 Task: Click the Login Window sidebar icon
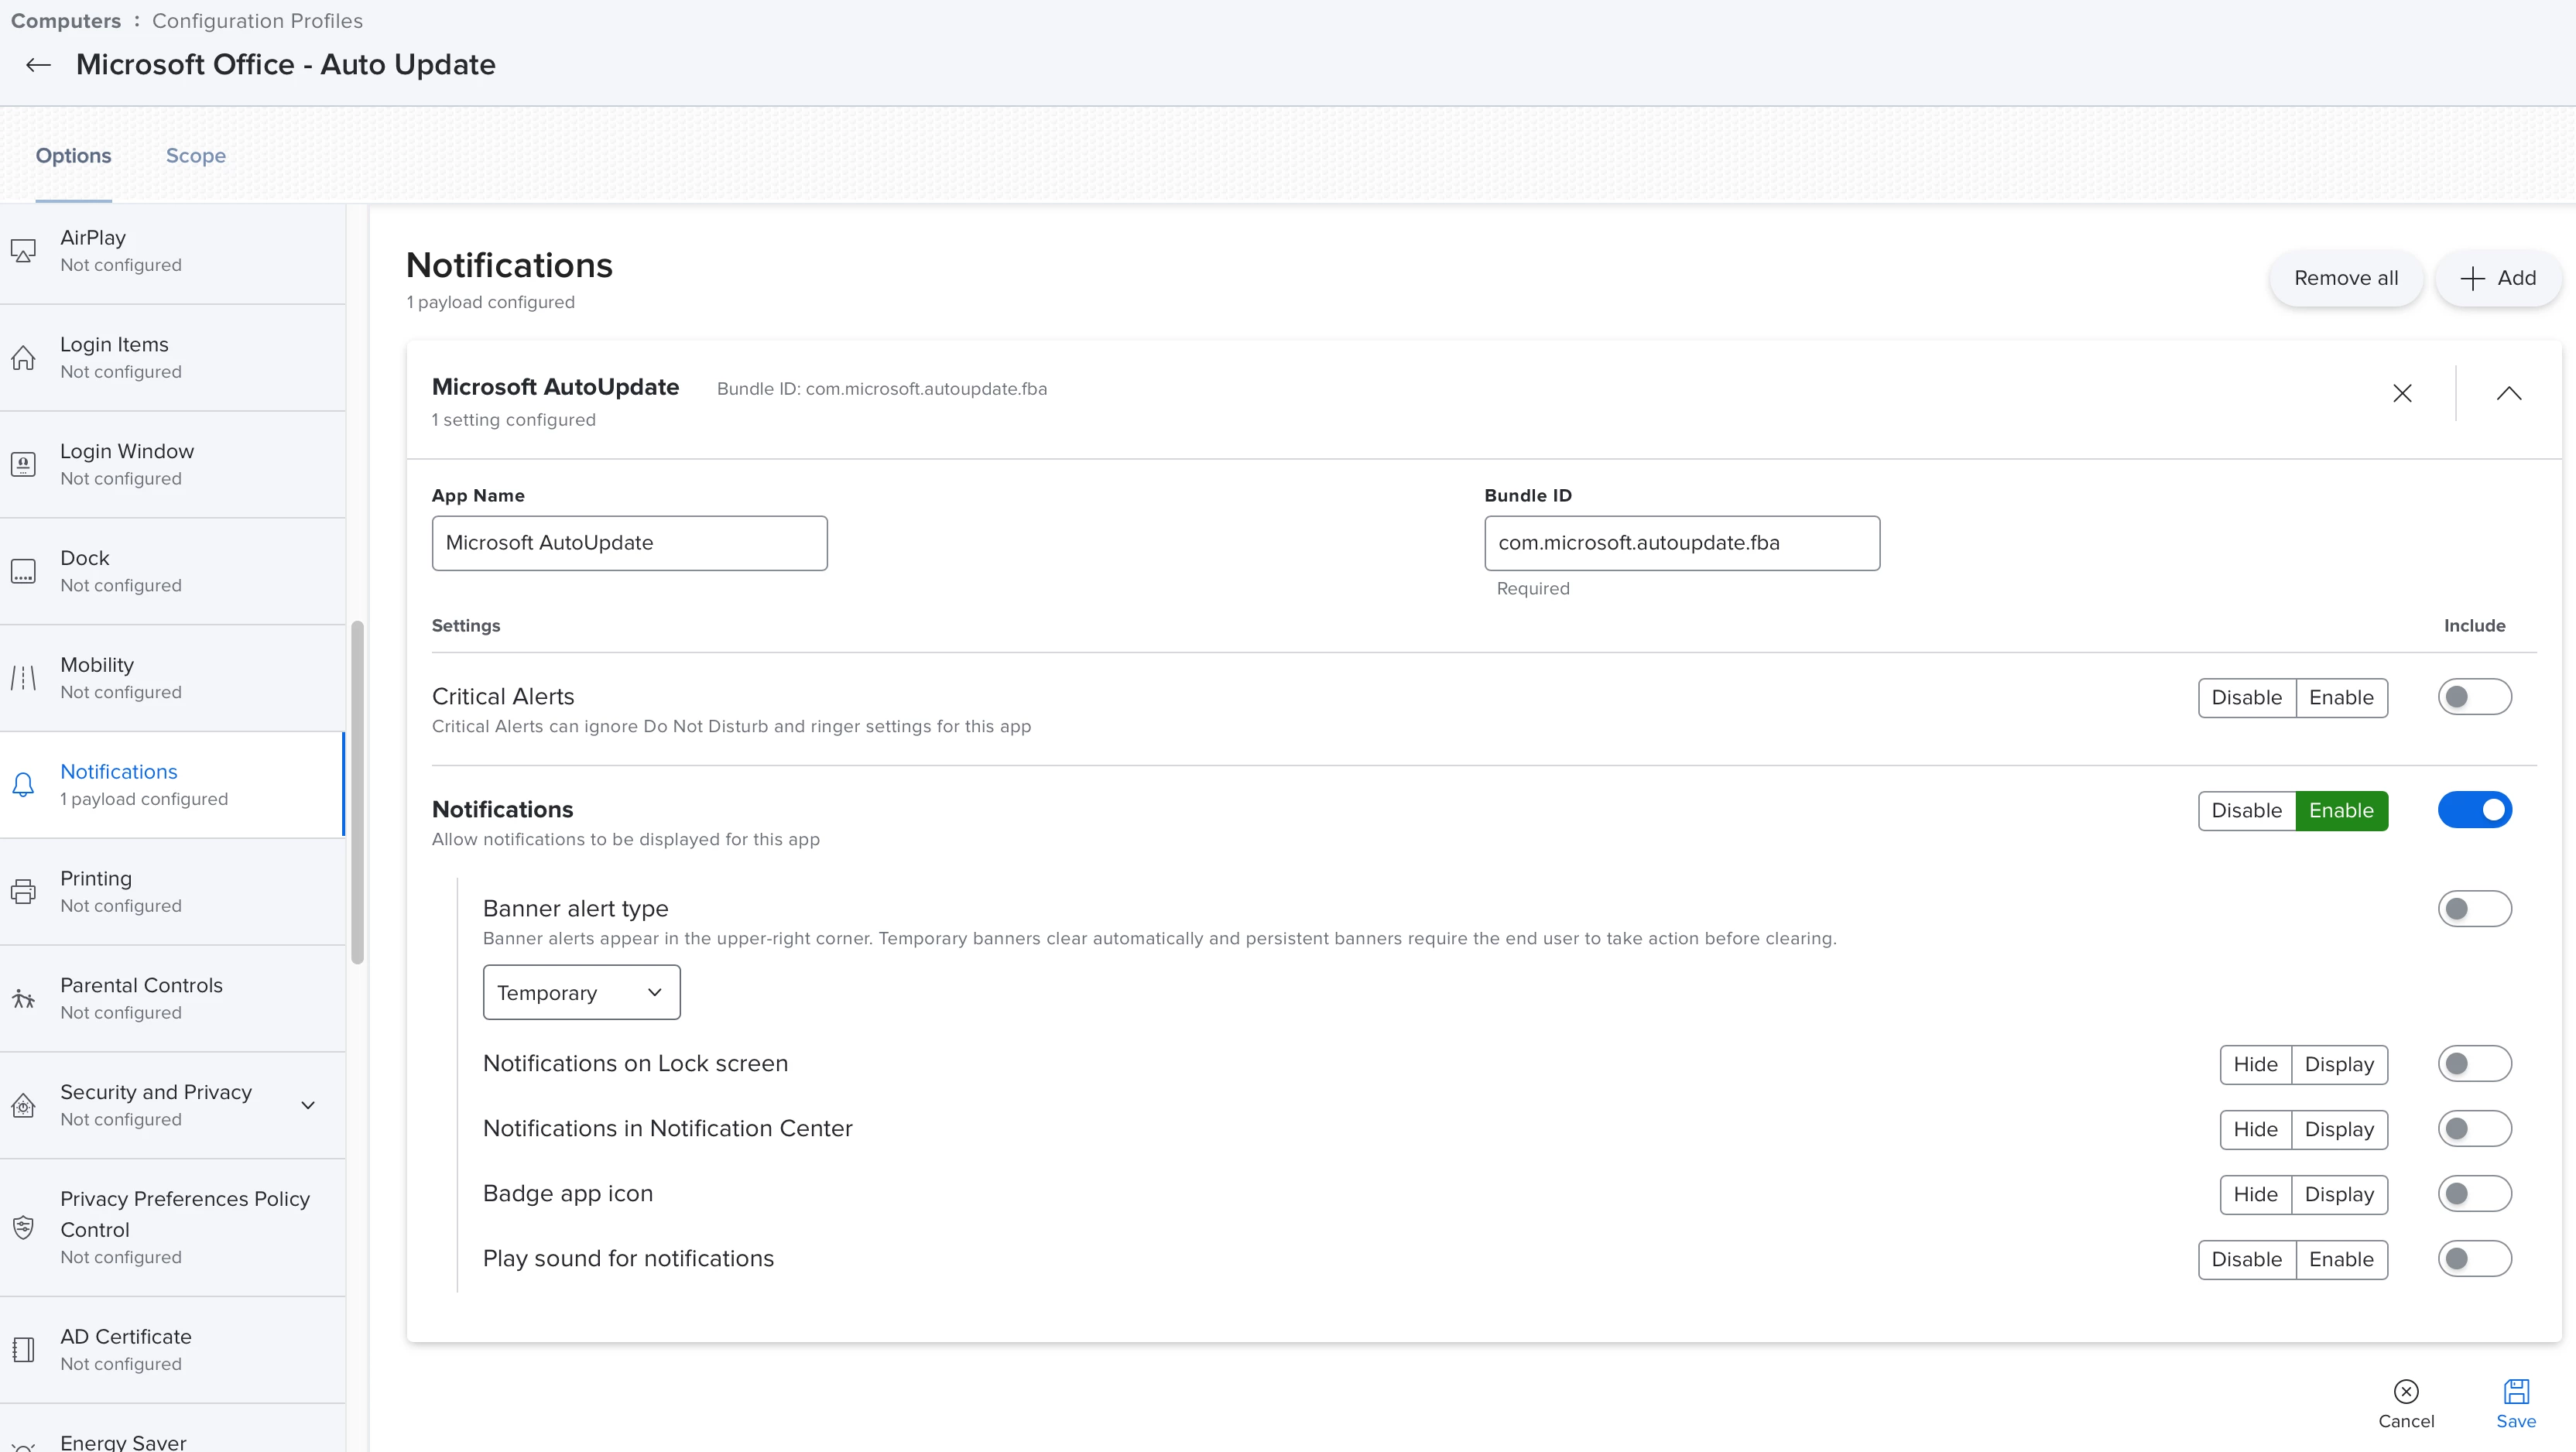pyautogui.click(x=23, y=464)
